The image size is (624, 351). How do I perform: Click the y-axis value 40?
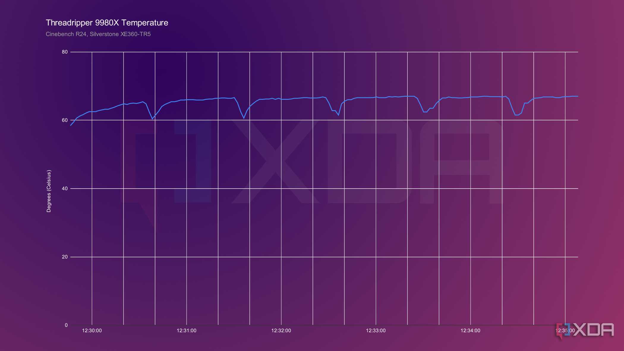coord(65,189)
